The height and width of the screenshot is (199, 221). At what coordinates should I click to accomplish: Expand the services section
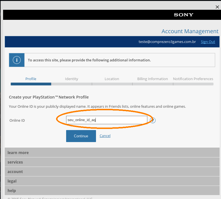point(112,162)
